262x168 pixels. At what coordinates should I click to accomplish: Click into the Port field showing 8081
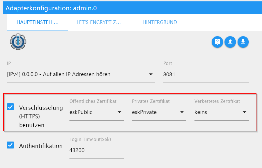click(x=206, y=75)
